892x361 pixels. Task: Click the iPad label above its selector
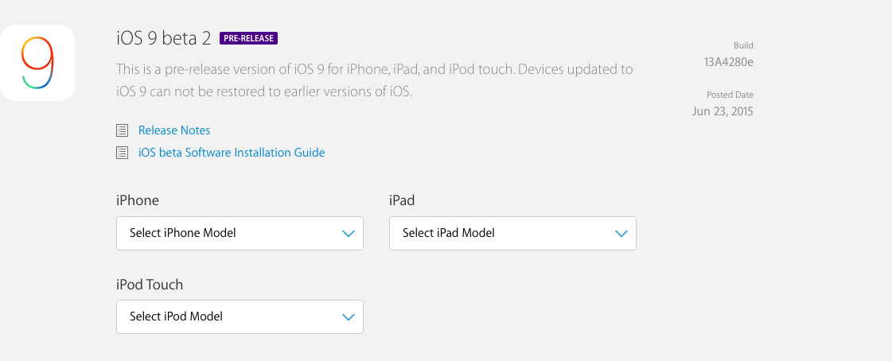pyautogui.click(x=402, y=200)
